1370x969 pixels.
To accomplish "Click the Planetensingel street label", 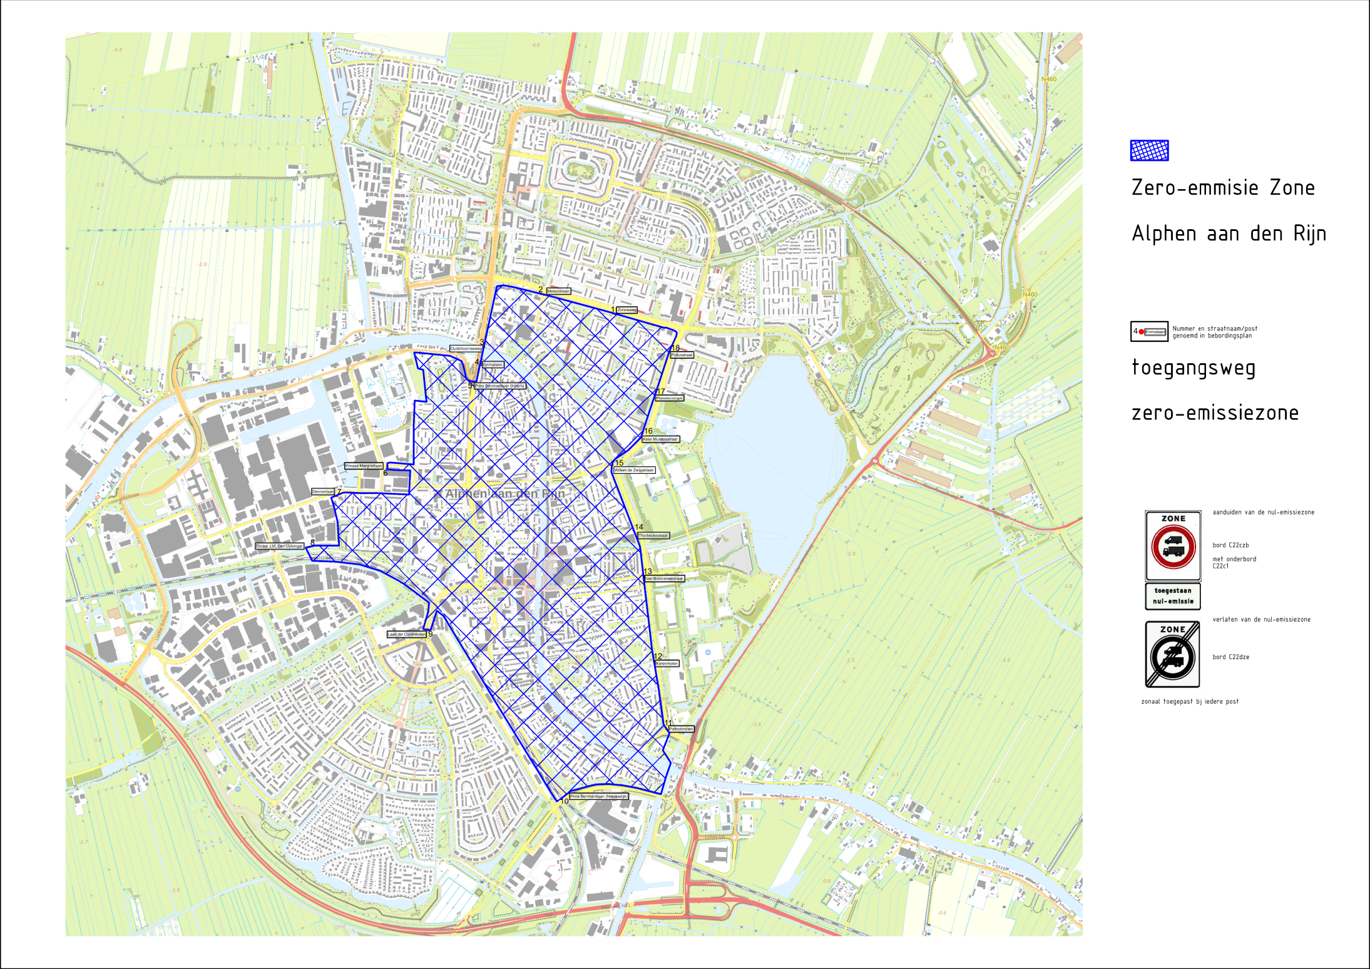I will coord(669,398).
